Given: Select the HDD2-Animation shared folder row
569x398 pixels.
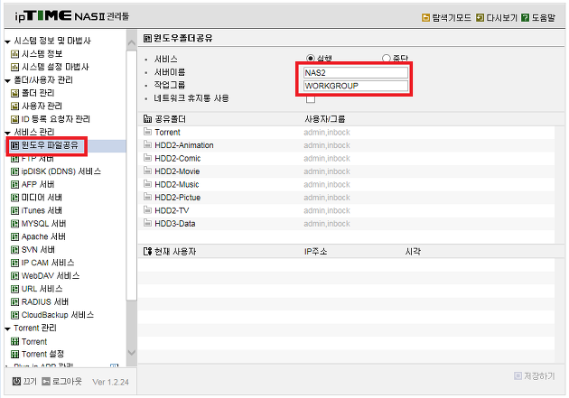Looking at the screenshot, I should (346, 145).
